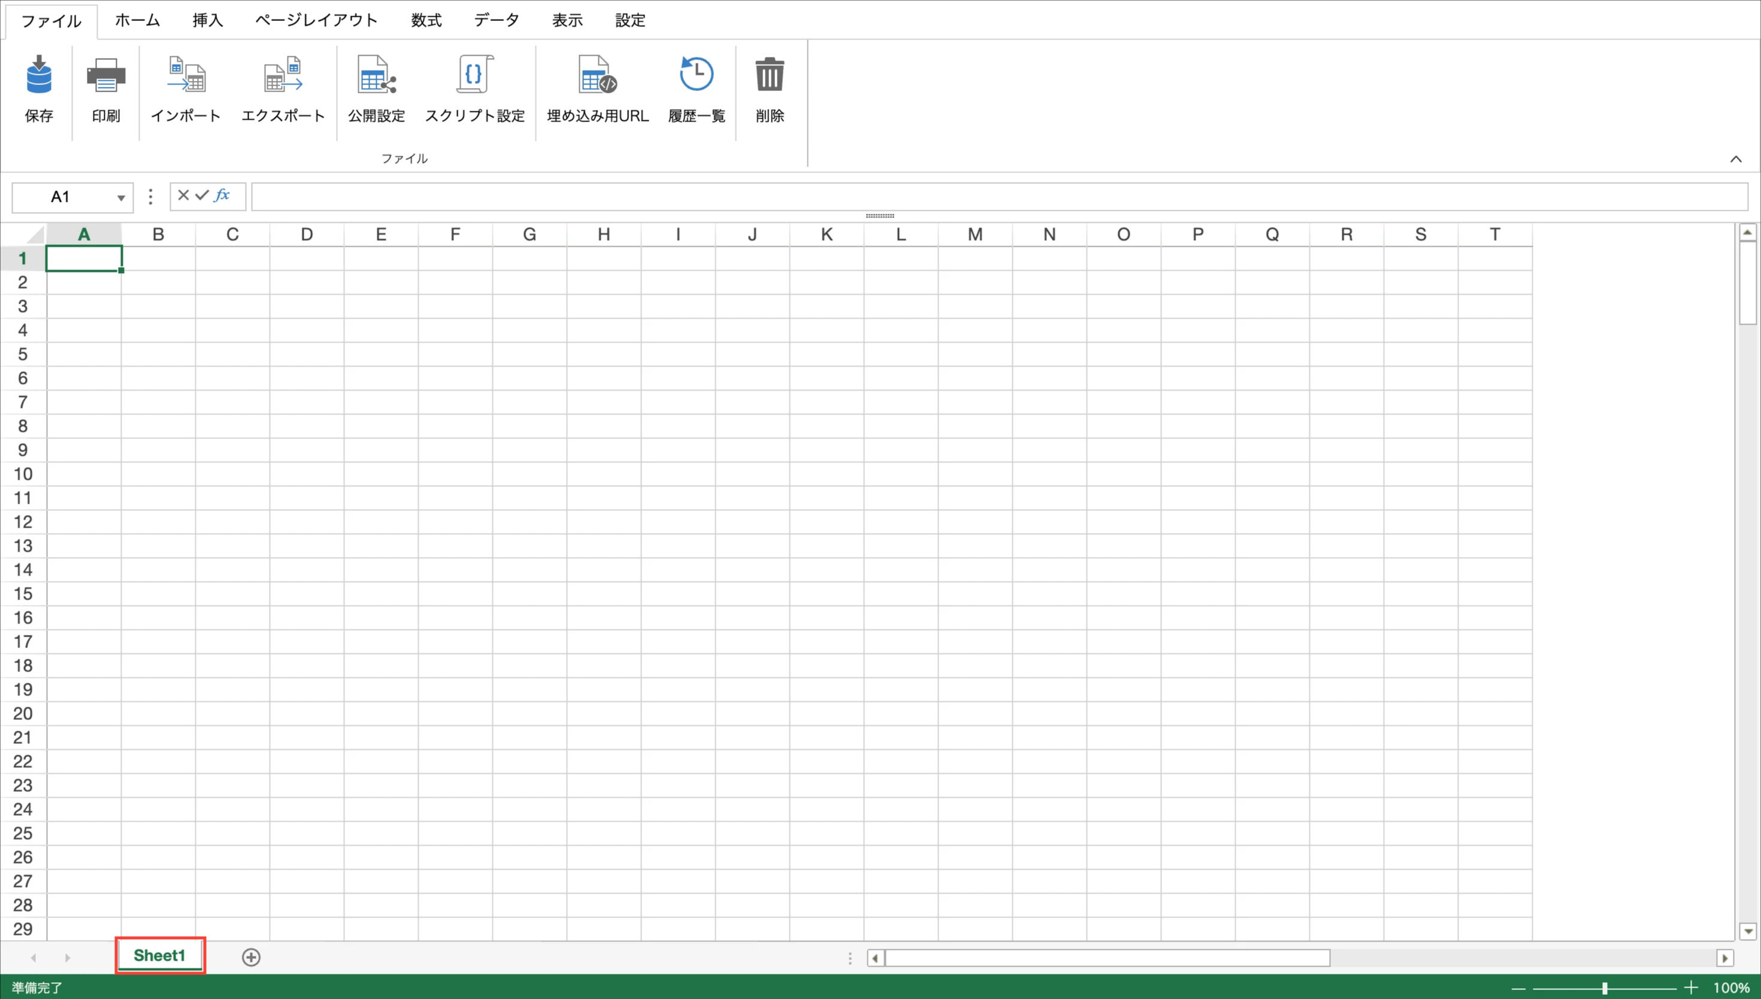Collapse the ribbon with chevron arrow

1736,159
